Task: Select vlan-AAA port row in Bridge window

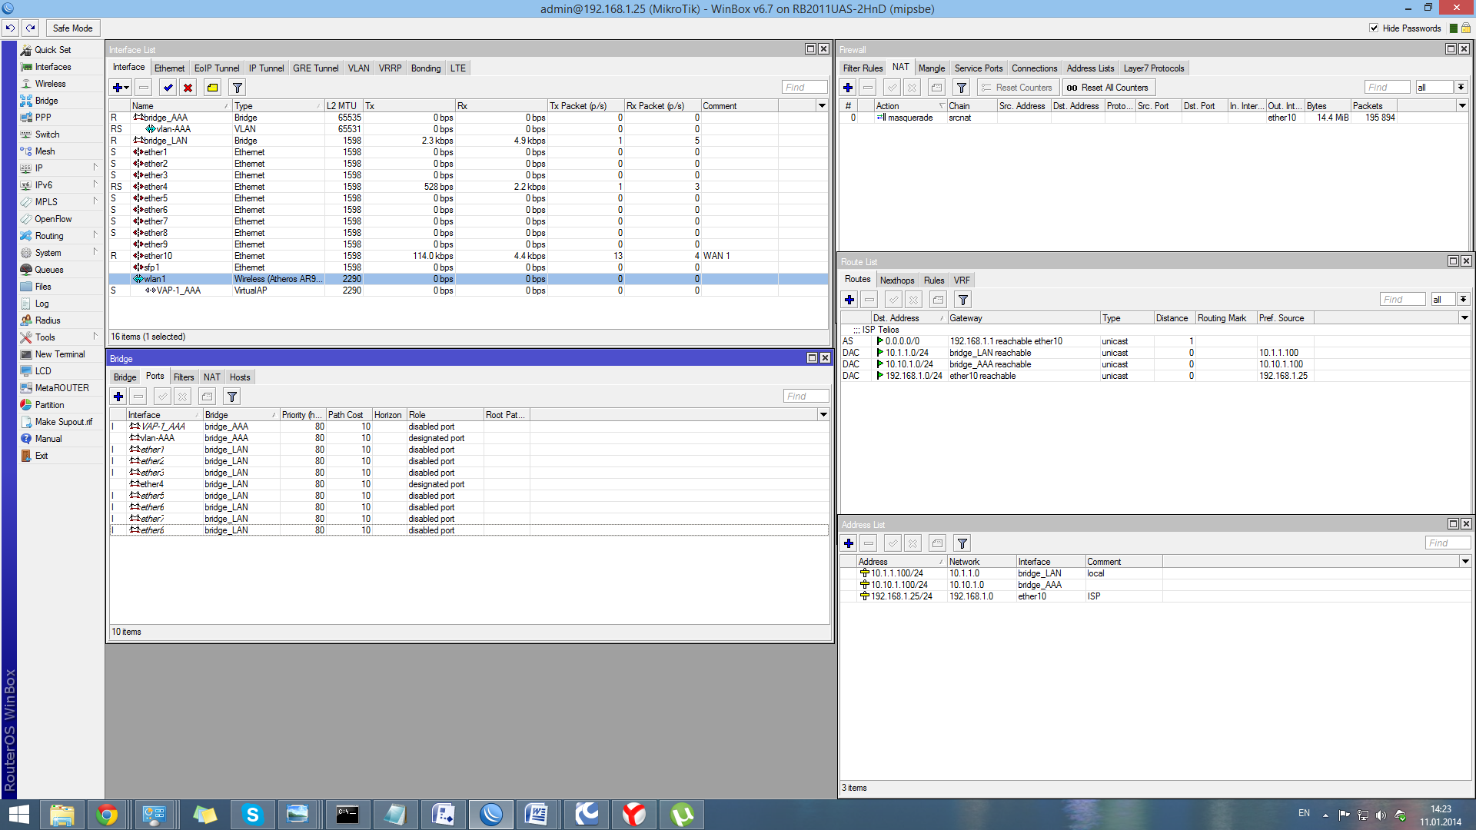Action: coord(469,438)
